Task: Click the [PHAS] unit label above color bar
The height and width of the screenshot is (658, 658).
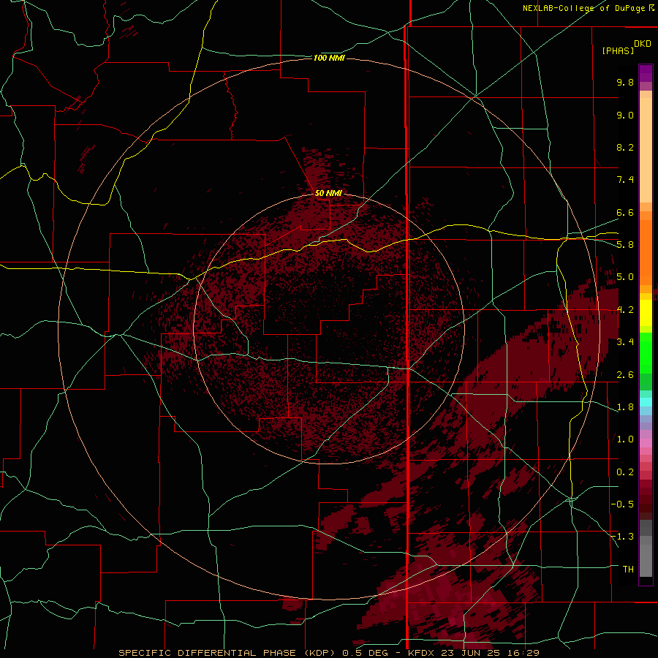Action: [618, 50]
